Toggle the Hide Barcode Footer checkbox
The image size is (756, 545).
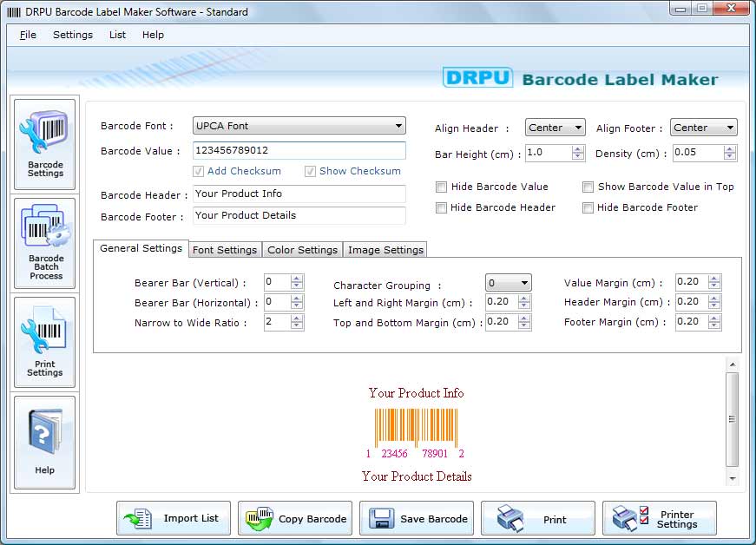pos(588,207)
